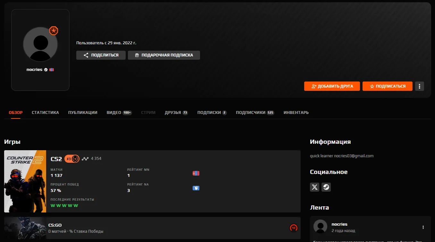The height and width of the screenshot is (242, 435).
Task: Click the bio text "quick learner nocries03@gmail.com"
Action: click(x=342, y=156)
